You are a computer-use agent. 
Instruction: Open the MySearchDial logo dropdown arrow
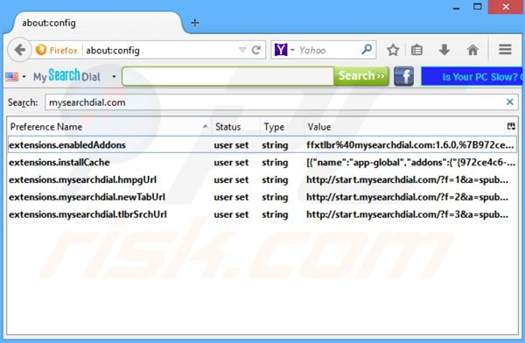114,77
